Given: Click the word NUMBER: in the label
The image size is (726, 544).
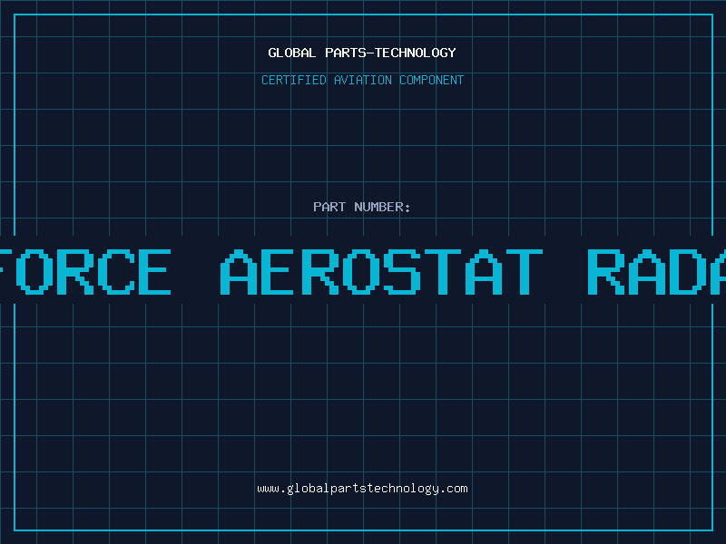Looking at the screenshot, I should point(383,207).
